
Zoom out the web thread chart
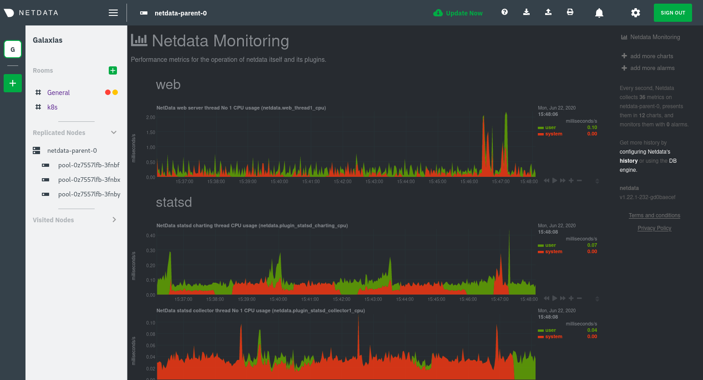pos(579,180)
